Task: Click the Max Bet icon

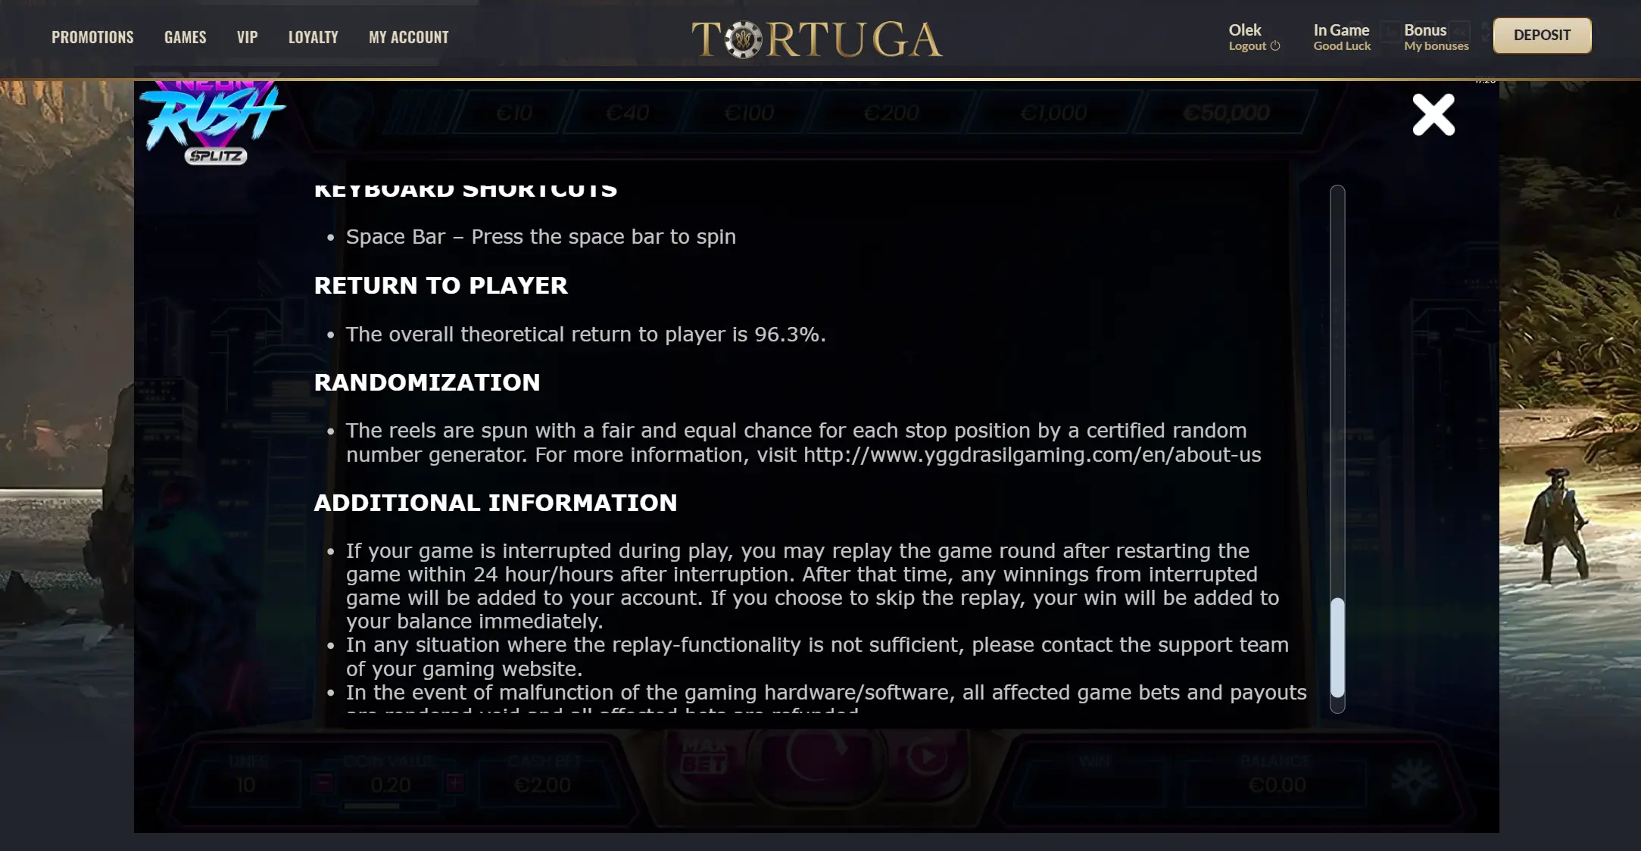Action: pyautogui.click(x=704, y=756)
